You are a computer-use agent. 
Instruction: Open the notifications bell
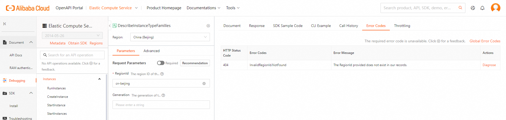click(x=482, y=8)
